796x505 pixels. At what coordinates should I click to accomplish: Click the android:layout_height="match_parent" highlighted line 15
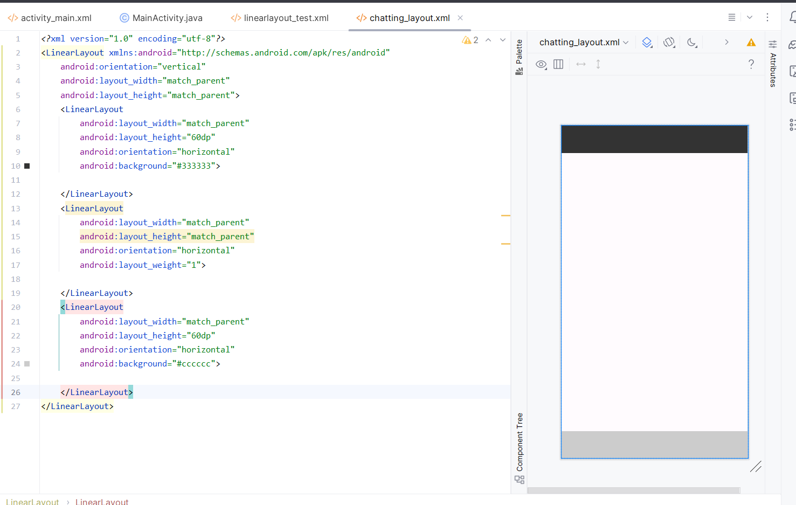[167, 237]
